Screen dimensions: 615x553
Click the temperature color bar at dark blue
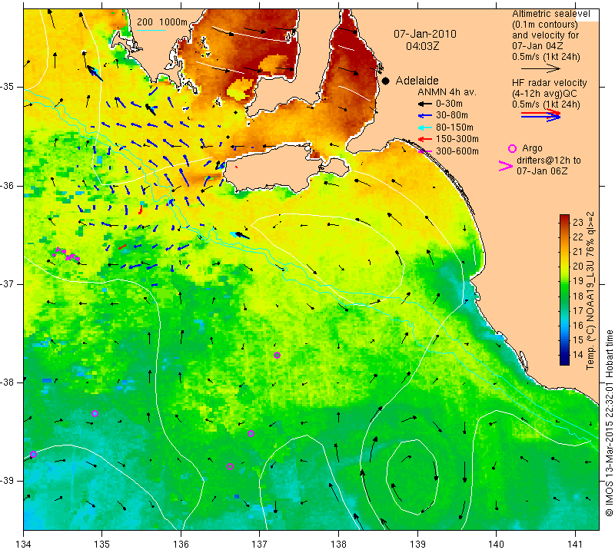pos(564,360)
